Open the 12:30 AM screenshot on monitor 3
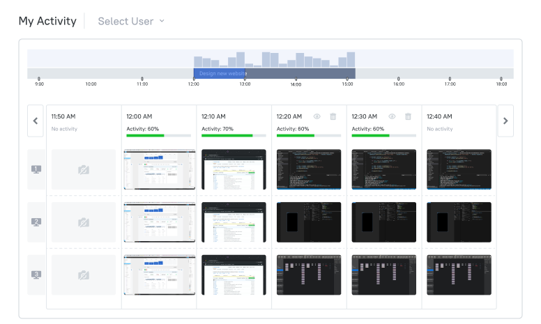The image size is (541, 324). 384,275
